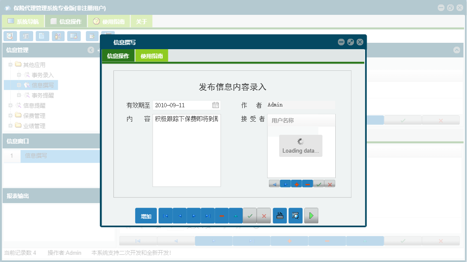Jump to the last record with the navigator
467x262 pixels.
click(208, 215)
